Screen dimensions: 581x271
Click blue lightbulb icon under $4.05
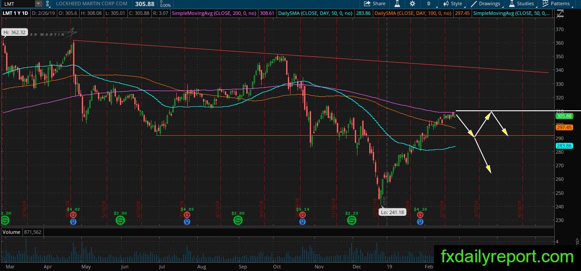point(187,222)
